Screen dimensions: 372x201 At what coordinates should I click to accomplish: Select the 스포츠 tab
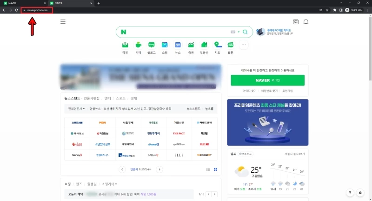point(121,98)
